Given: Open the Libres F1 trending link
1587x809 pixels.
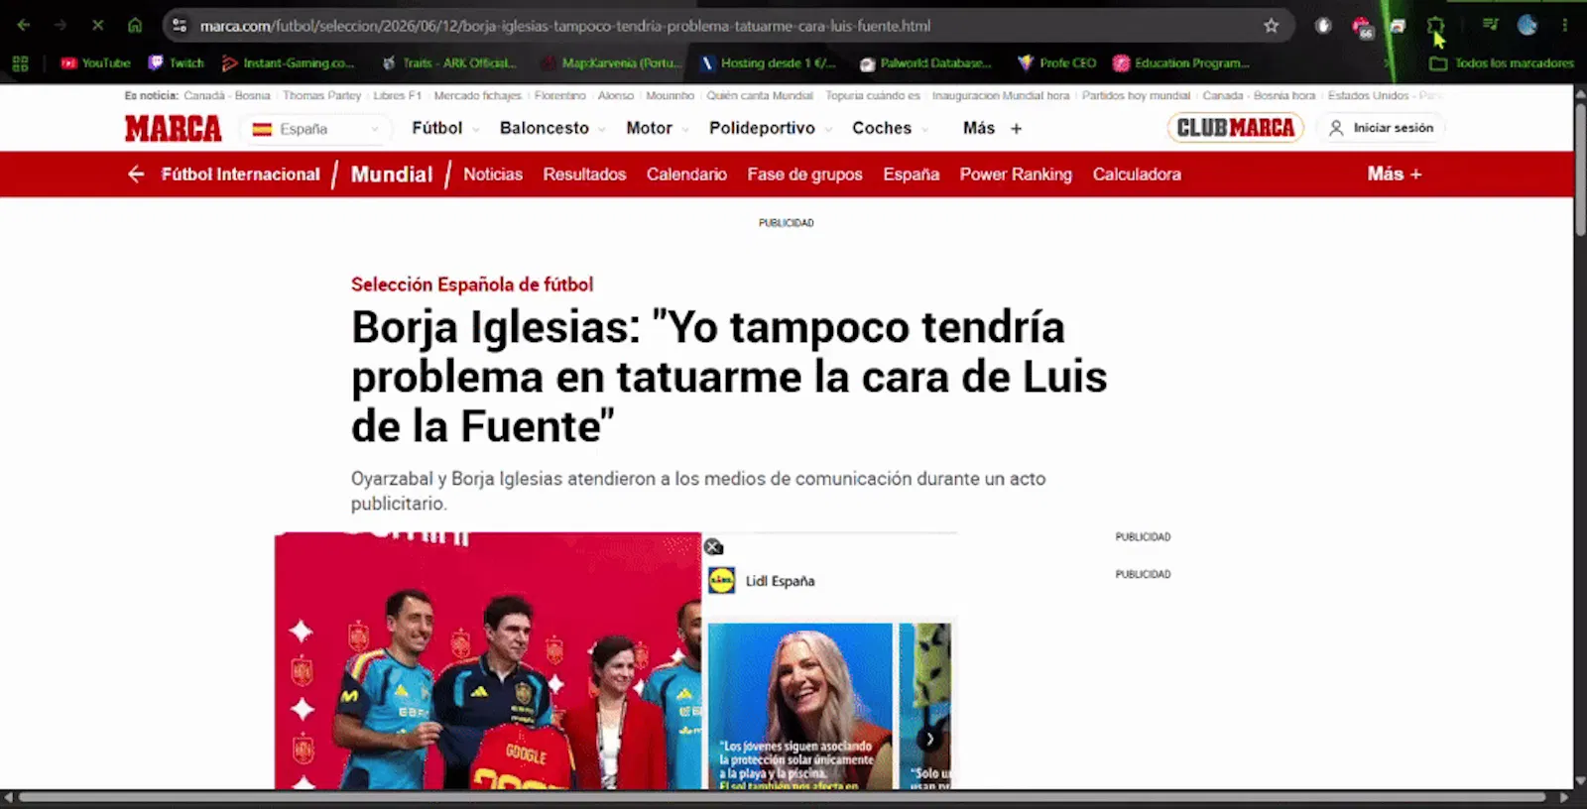Looking at the screenshot, I should [397, 95].
